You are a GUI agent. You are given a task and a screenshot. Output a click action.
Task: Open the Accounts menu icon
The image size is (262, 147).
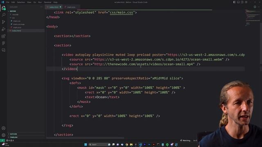point(4,128)
